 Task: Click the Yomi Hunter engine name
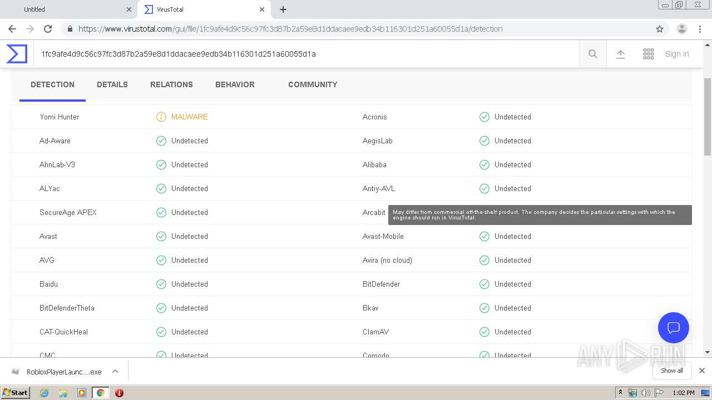coord(60,117)
